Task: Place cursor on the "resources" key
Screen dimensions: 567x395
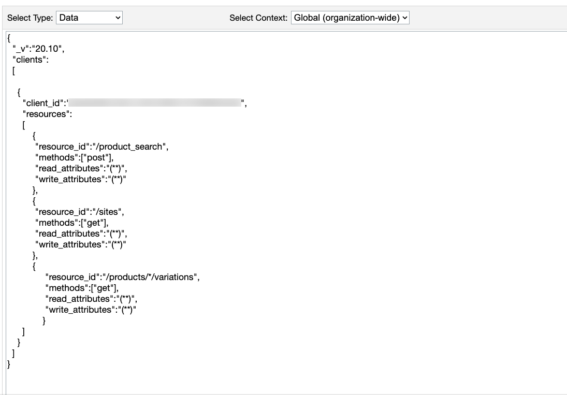Action: (x=47, y=114)
